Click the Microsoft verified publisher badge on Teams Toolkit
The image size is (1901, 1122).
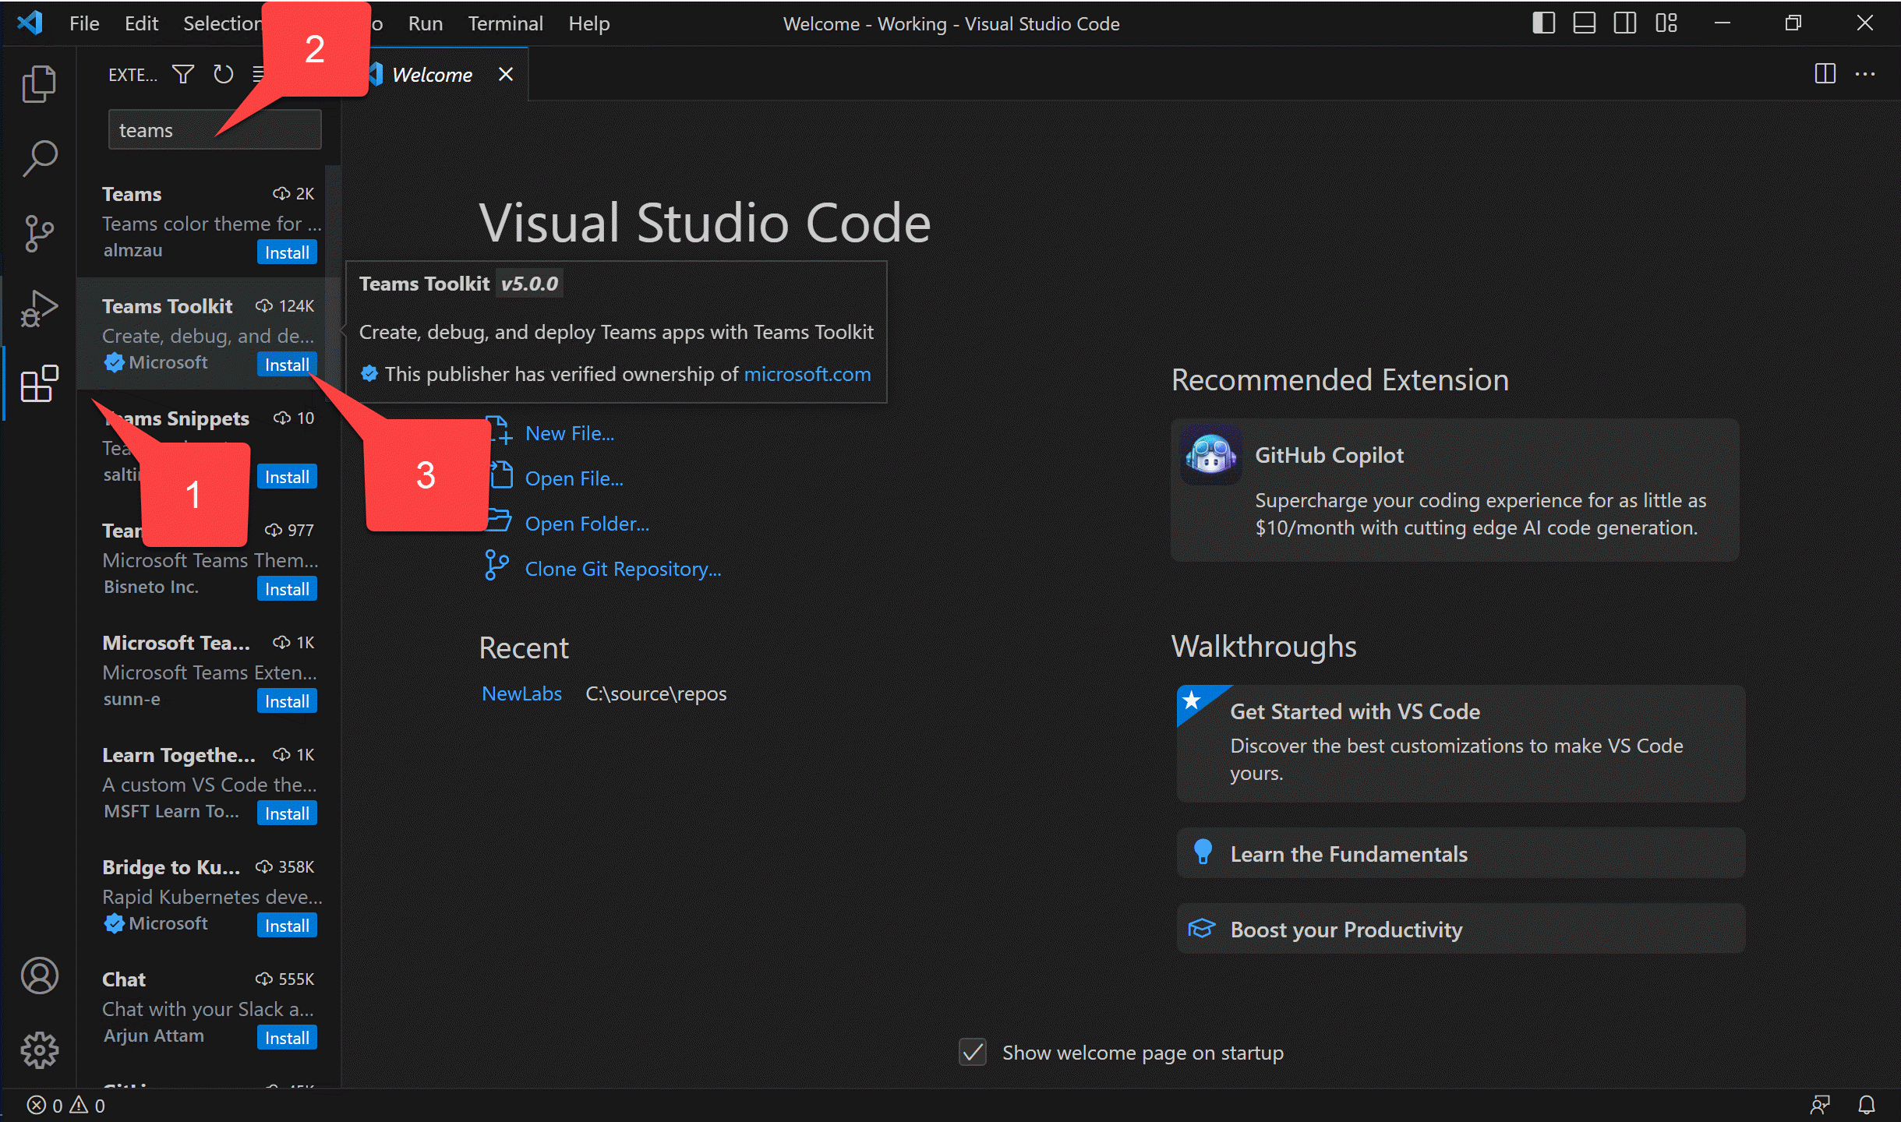pyautogui.click(x=114, y=362)
